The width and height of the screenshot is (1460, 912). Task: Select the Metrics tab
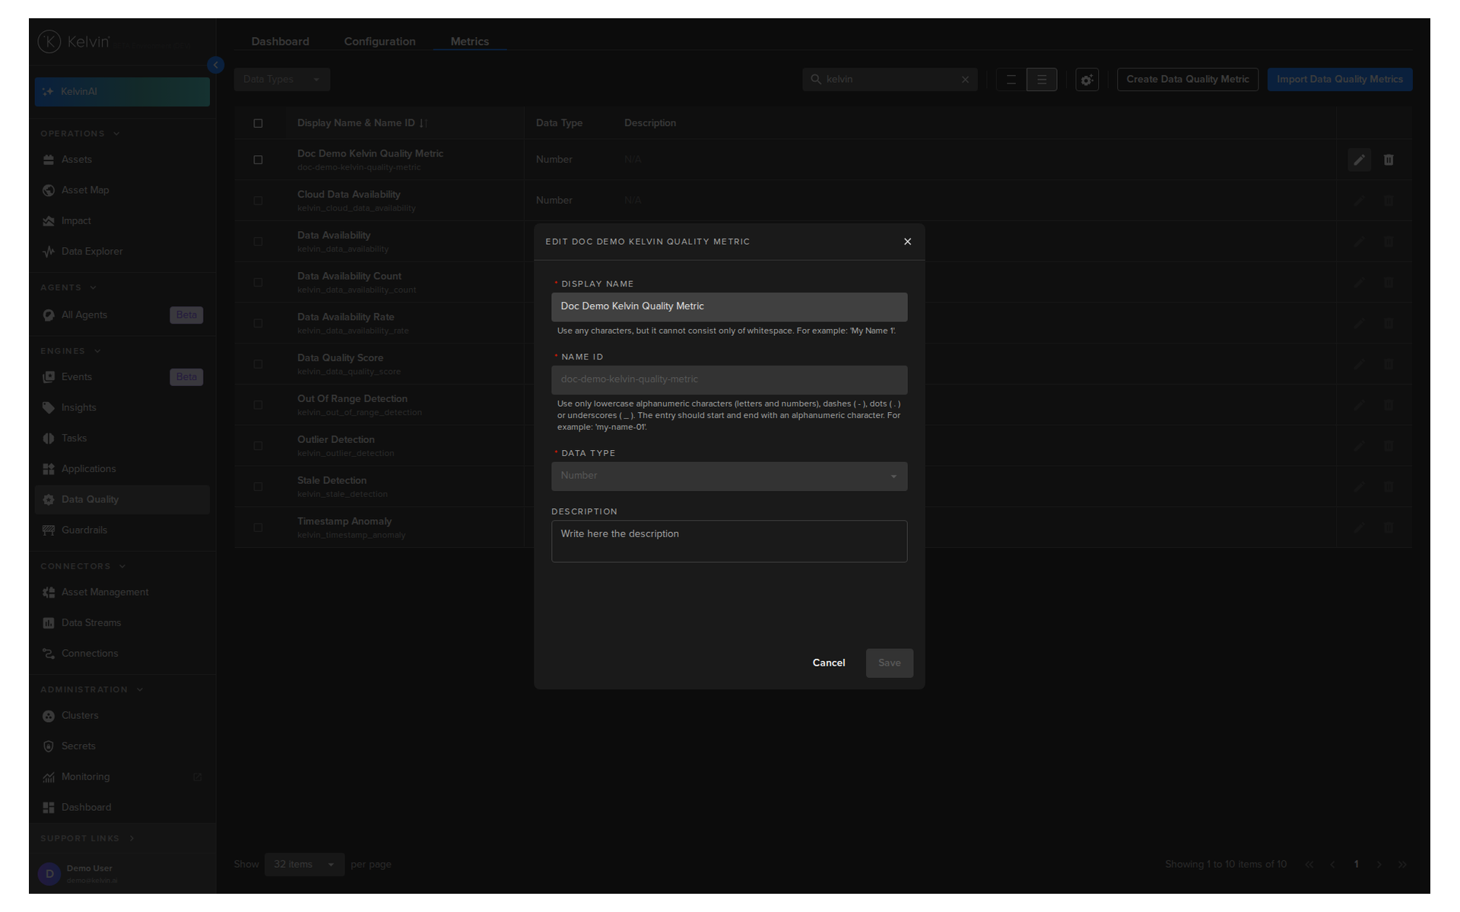click(x=470, y=42)
